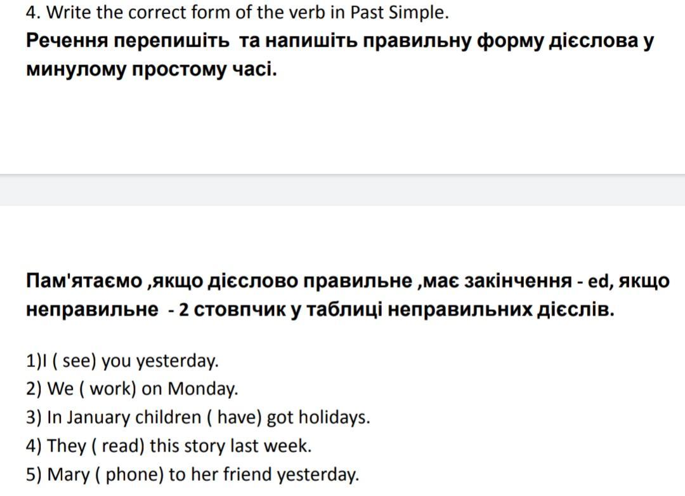Click the gray page break separator
This screenshot has height=496, width=685.
pos(342,190)
